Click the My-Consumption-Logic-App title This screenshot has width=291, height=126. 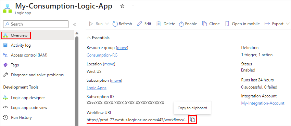[x=63, y=6]
